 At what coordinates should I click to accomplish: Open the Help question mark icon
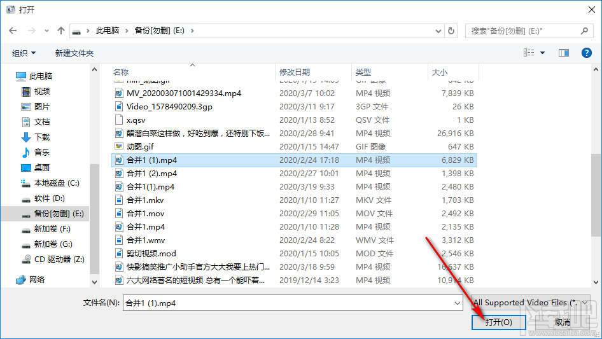(x=586, y=53)
